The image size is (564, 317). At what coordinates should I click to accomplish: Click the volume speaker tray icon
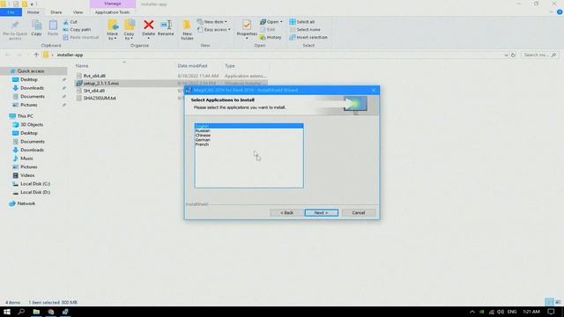click(501, 312)
